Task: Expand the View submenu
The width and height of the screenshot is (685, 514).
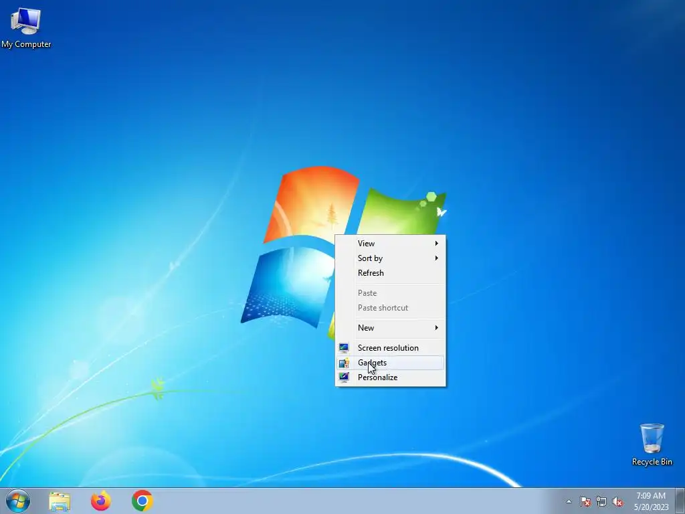Action: (390, 244)
